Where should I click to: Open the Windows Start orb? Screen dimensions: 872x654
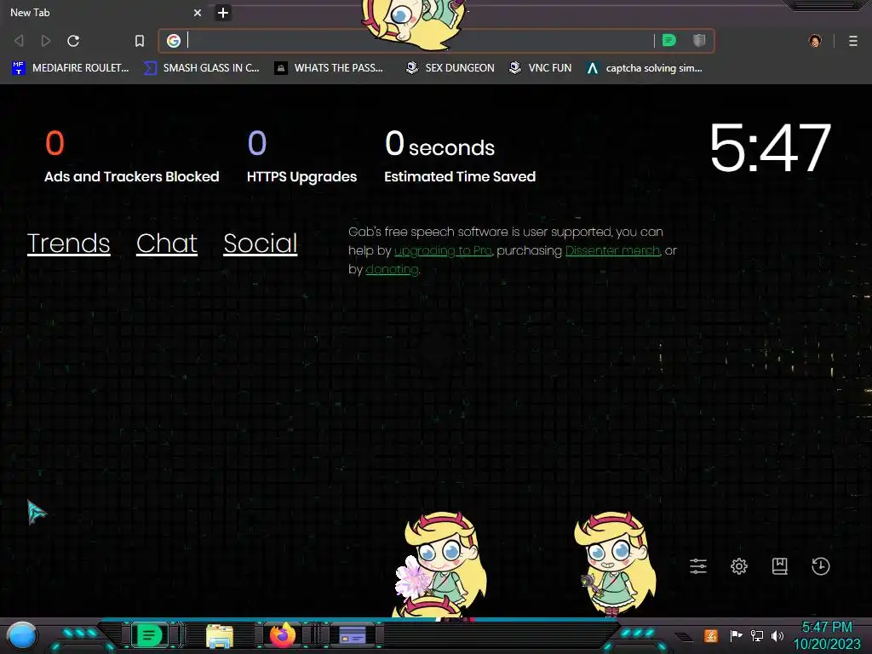pos(22,636)
